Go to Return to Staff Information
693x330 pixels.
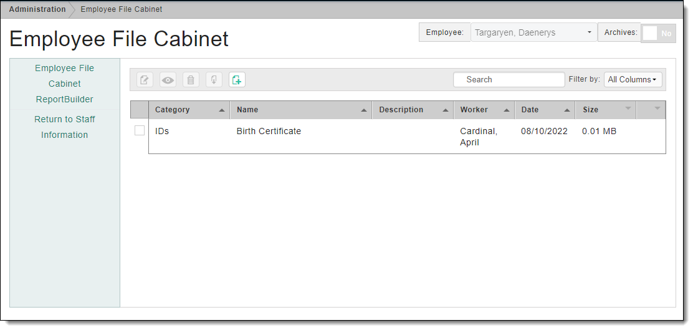click(x=65, y=127)
